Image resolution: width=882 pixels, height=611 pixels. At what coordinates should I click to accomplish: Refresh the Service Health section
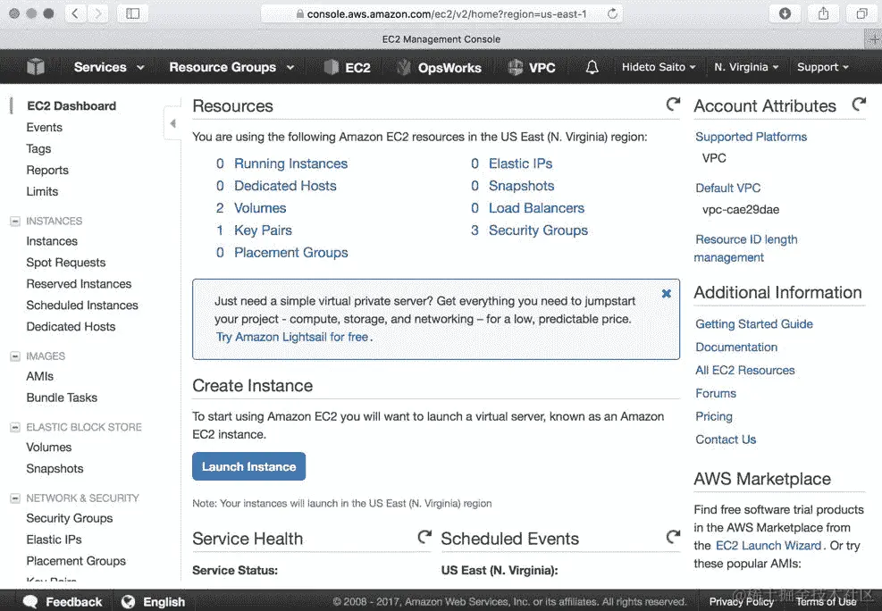tap(424, 537)
